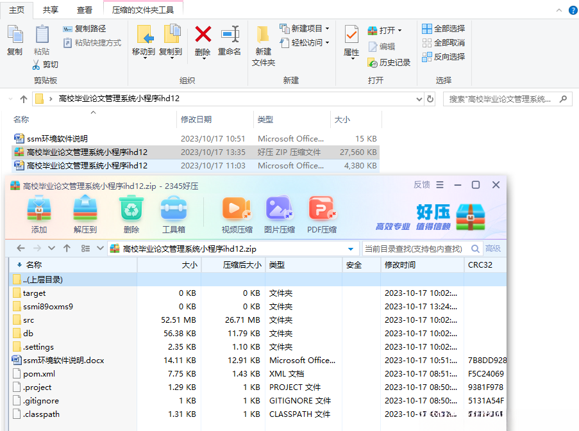Select the target folder in archive
This screenshot has width=579, height=431.
[x=257, y=293]
